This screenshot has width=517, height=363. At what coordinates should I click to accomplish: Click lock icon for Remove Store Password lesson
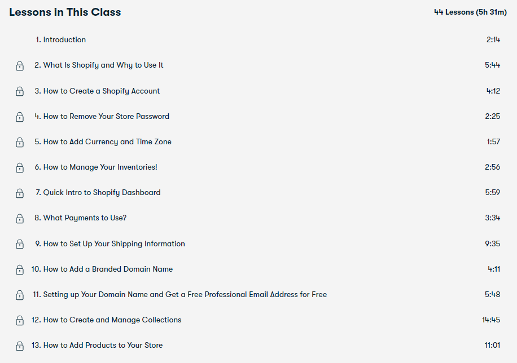[20, 117]
